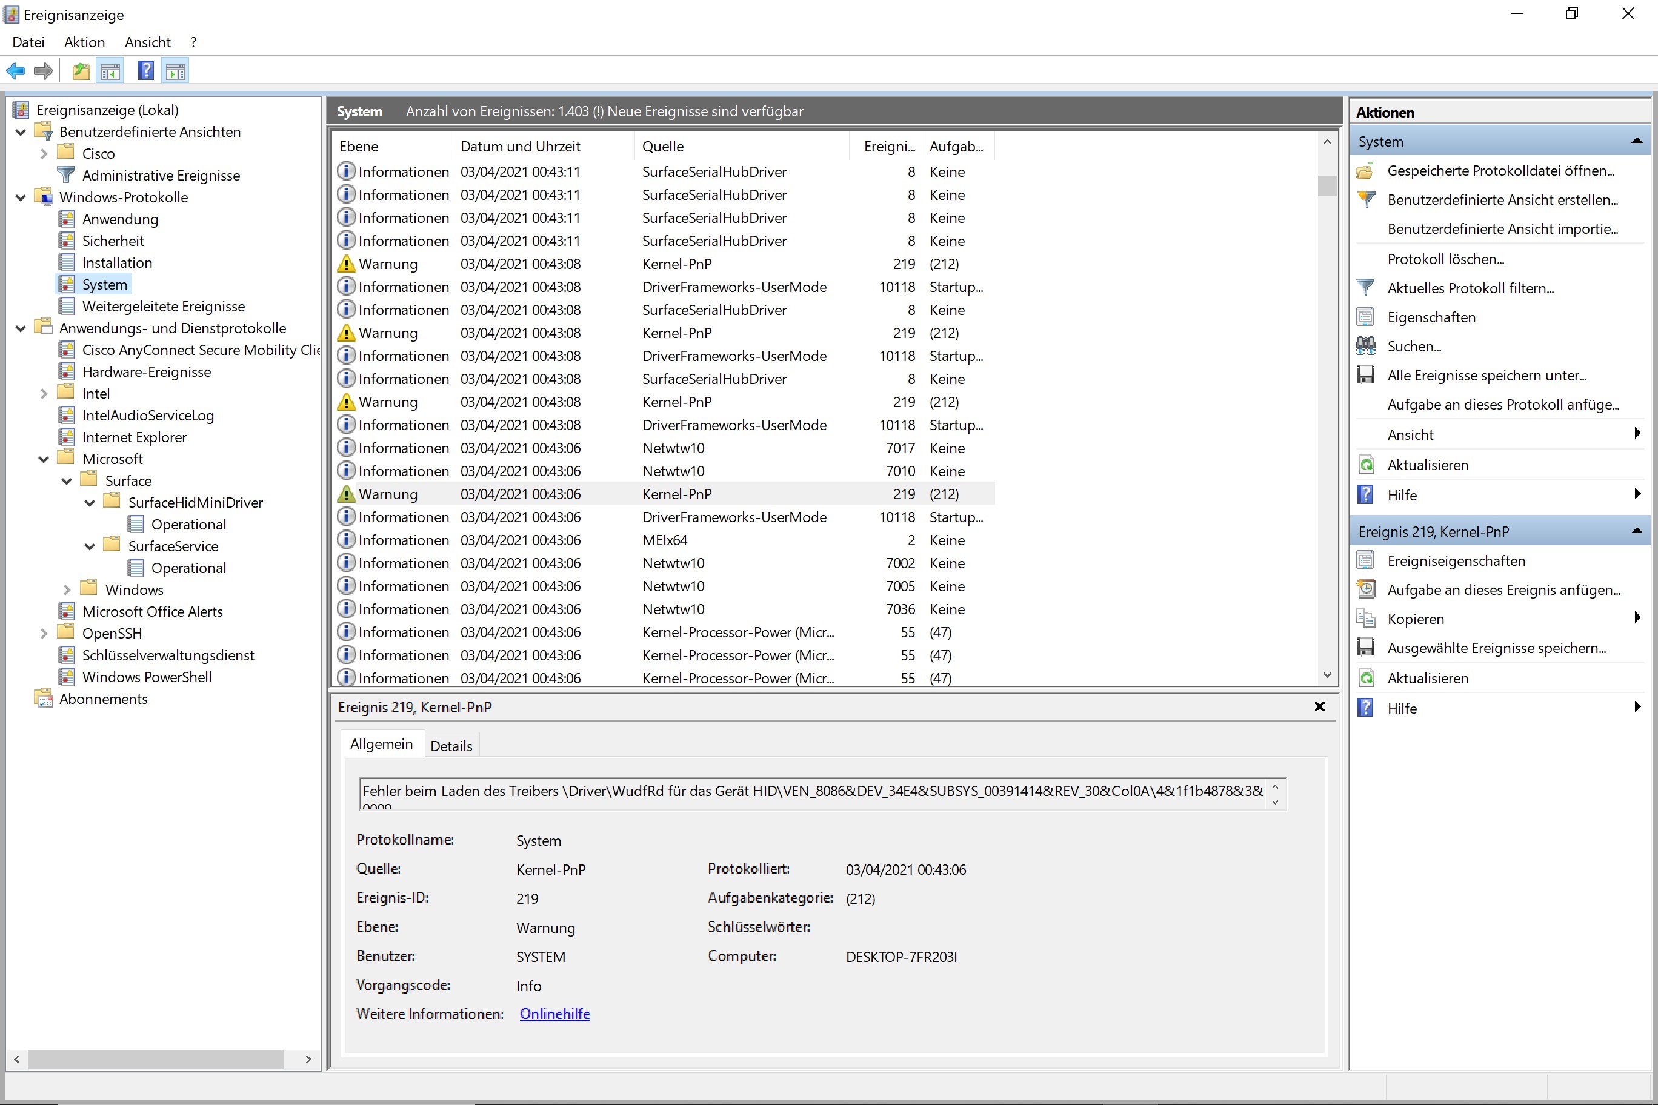Click the funnel icon for Benutzerdefinierte Ansicht erstellen
Screen dimensions: 1658x1105
tap(1365, 199)
